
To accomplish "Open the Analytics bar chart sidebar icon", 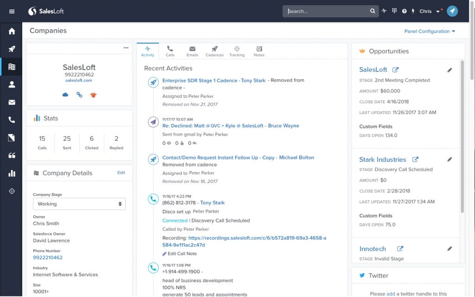I will (12, 173).
